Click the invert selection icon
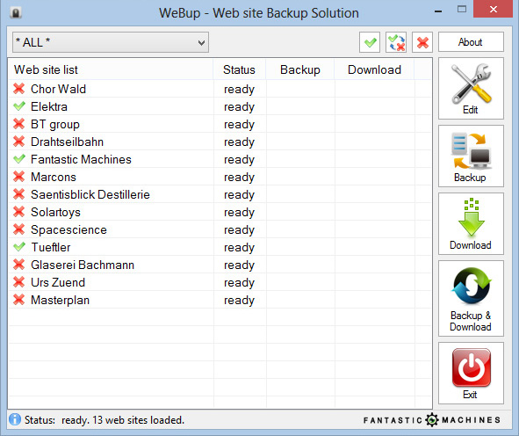 [x=396, y=42]
